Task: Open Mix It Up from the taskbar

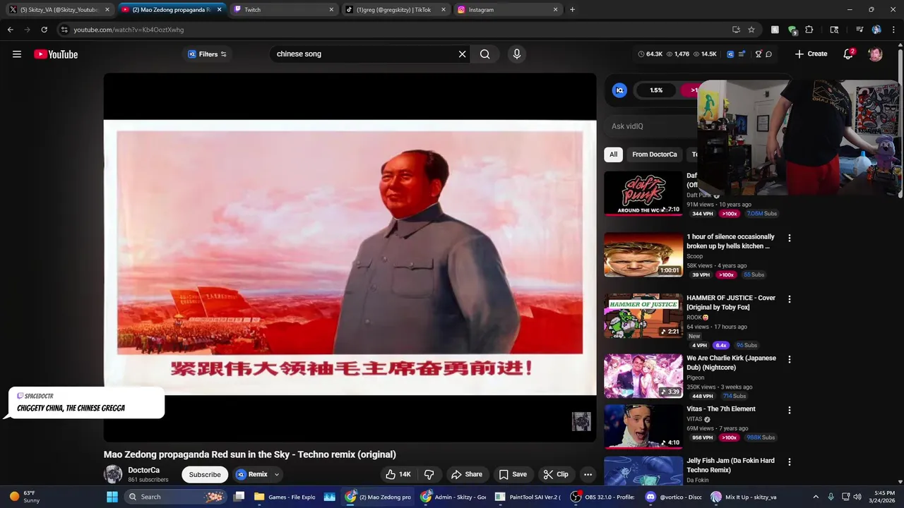Action: 744,497
